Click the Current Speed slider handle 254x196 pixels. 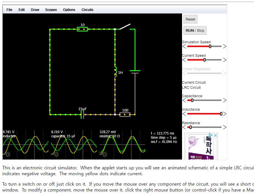click(205, 60)
